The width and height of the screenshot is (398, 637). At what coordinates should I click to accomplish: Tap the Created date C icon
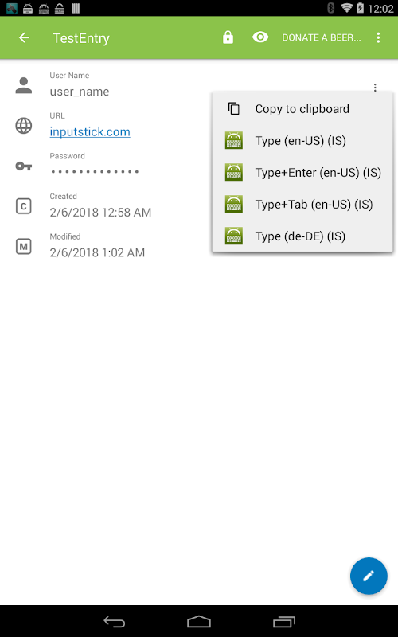point(24,206)
